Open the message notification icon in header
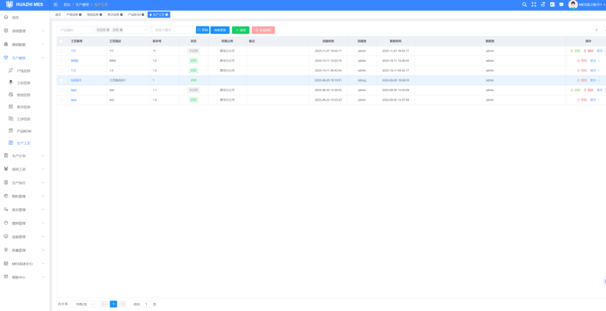The image size is (606, 311). coord(561,4)
